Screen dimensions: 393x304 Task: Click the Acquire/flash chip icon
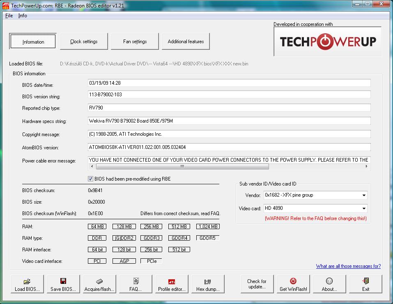pos(99,281)
